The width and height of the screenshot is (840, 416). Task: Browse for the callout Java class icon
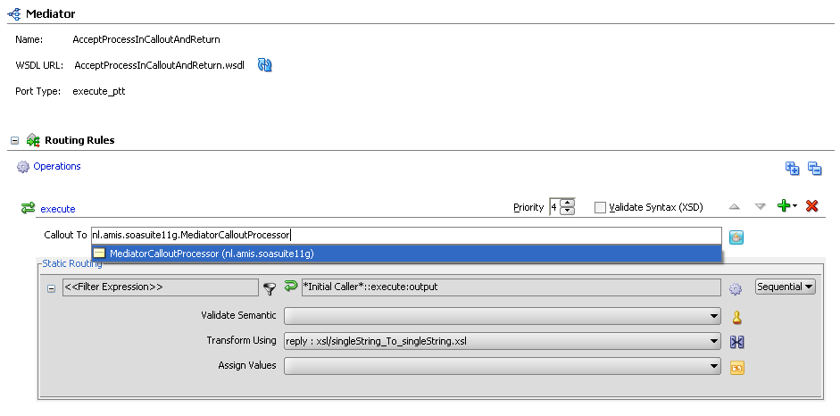pyautogui.click(x=736, y=237)
